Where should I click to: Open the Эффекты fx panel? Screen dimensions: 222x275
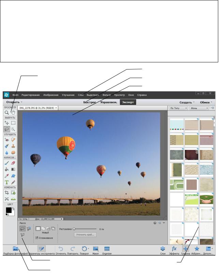174,250
